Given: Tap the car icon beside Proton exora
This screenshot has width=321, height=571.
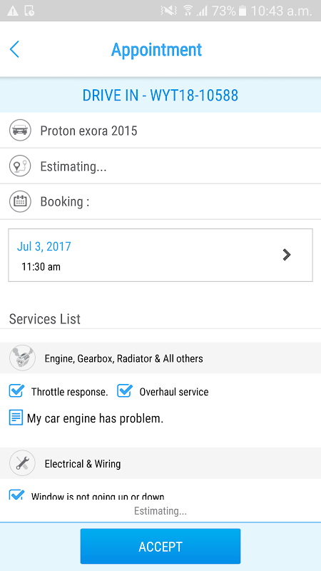Looking at the screenshot, I should (x=20, y=131).
